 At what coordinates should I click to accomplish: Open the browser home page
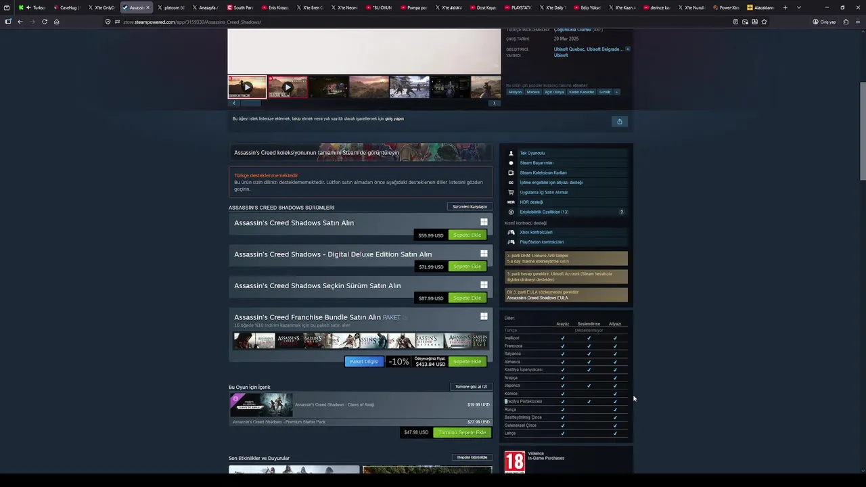click(x=56, y=22)
